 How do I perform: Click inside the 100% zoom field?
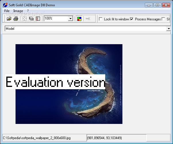(x=56, y=18)
